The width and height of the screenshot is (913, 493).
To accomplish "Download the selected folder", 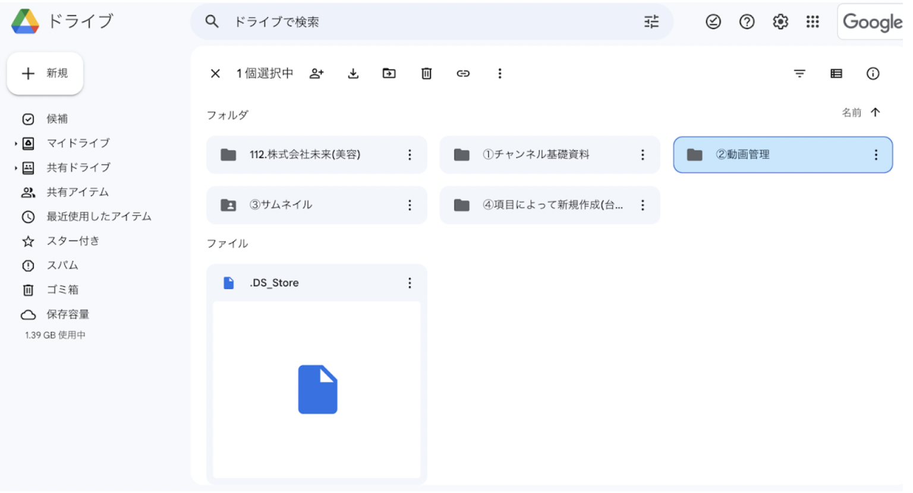I will coord(353,74).
